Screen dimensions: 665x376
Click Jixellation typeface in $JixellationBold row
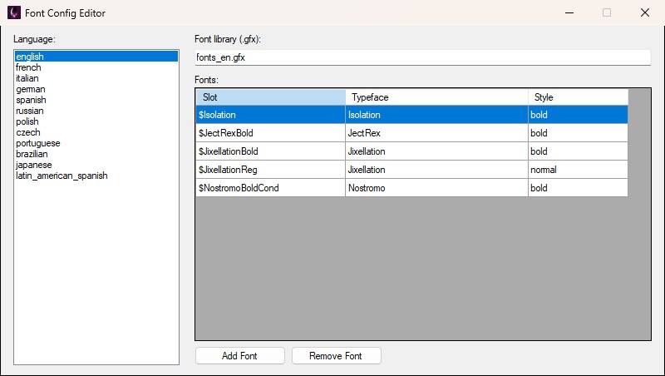[437, 151]
